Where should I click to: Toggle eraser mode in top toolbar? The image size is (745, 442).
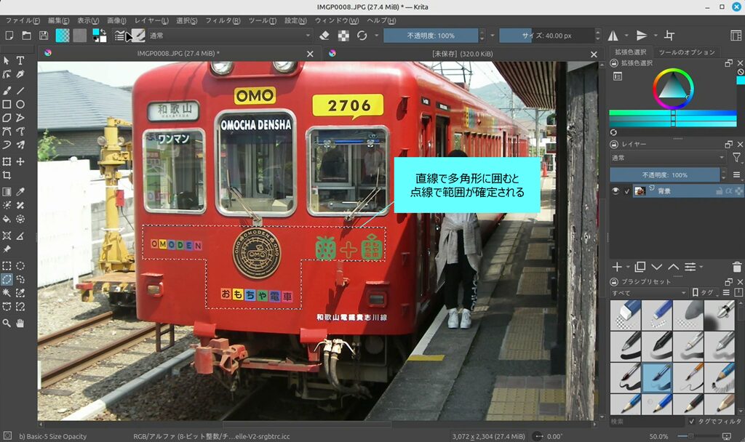pos(324,35)
